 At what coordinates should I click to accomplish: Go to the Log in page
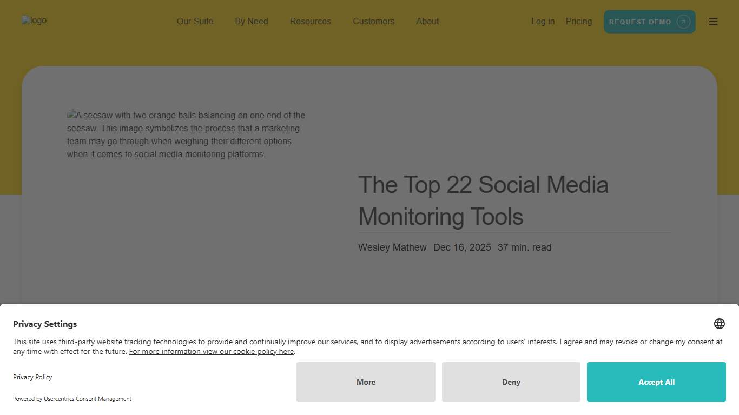(543, 22)
